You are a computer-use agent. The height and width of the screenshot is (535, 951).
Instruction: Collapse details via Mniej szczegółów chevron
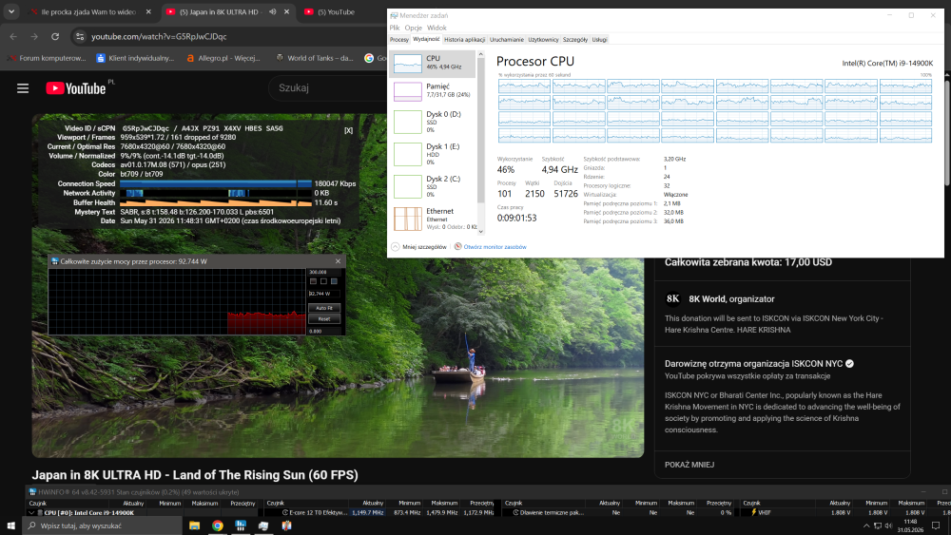[x=396, y=247]
